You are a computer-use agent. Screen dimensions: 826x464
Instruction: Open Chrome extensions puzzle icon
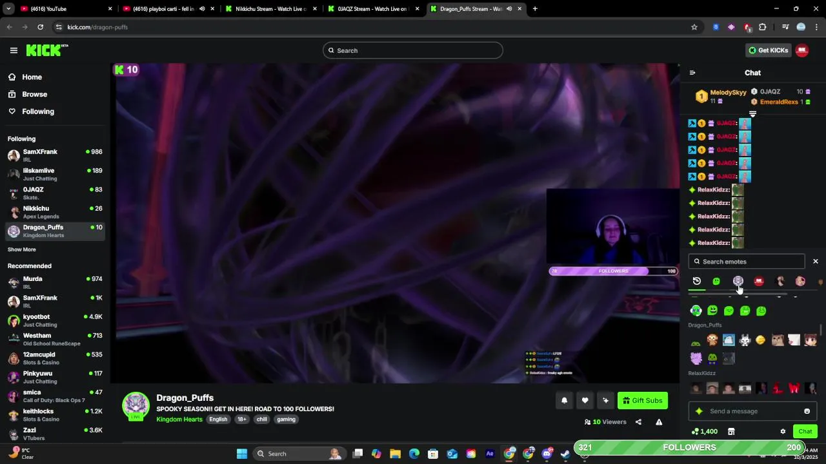(x=763, y=27)
